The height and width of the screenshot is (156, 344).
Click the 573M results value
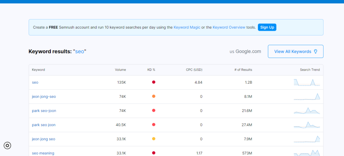247,153
